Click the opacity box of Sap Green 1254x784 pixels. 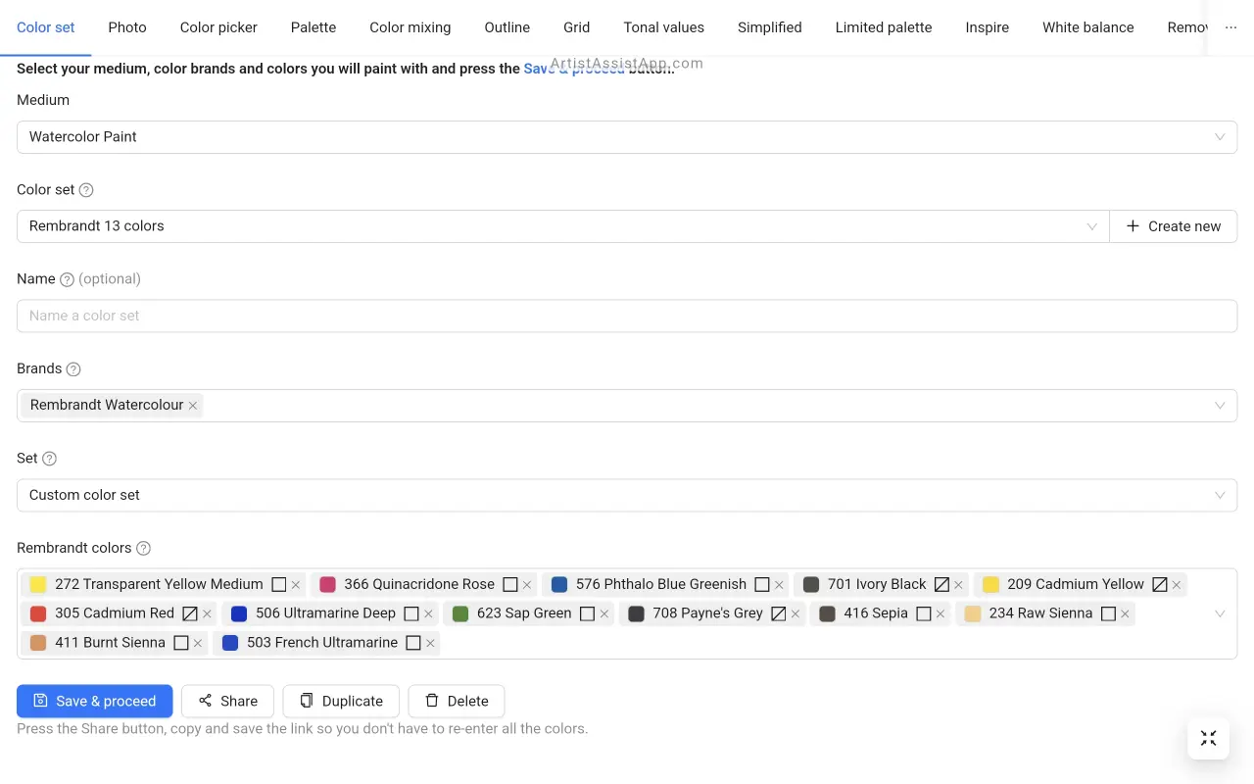(588, 613)
